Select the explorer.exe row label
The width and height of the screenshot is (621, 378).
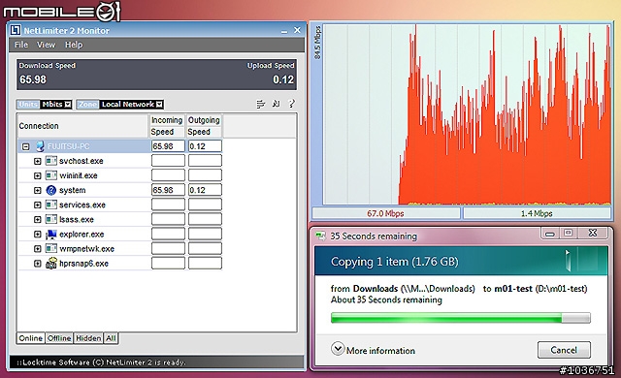(82, 235)
